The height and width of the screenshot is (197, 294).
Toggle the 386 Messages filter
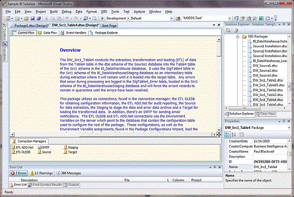click(x=68, y=173)
